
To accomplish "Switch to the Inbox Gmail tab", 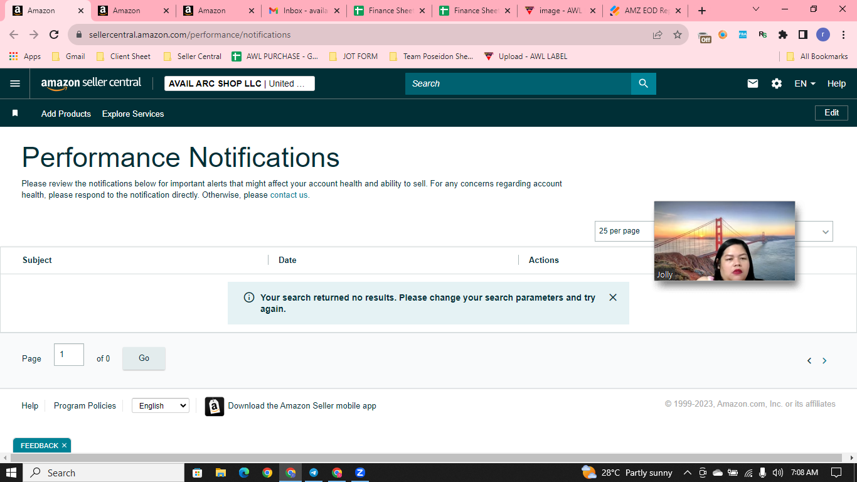I will pos(304,11).
